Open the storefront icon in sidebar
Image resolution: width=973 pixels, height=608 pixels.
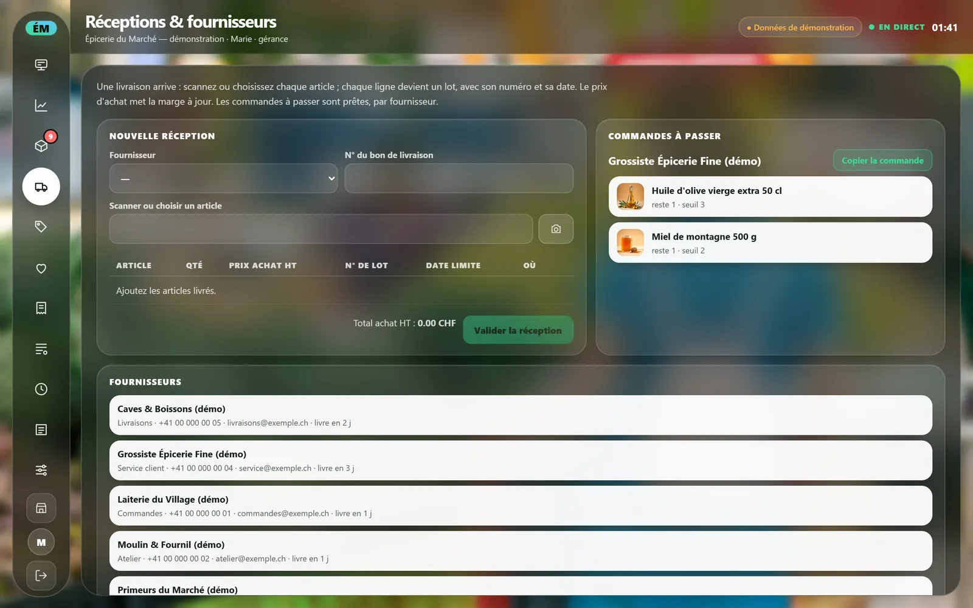coord(41,508)
